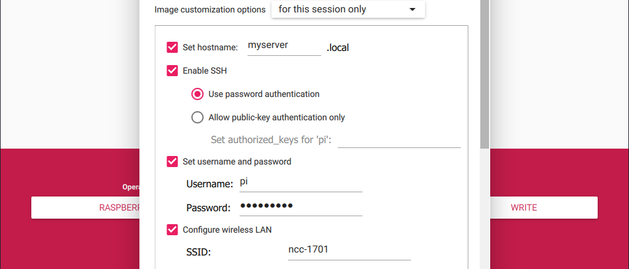Click the Password input field

click(x=301, y=207)
